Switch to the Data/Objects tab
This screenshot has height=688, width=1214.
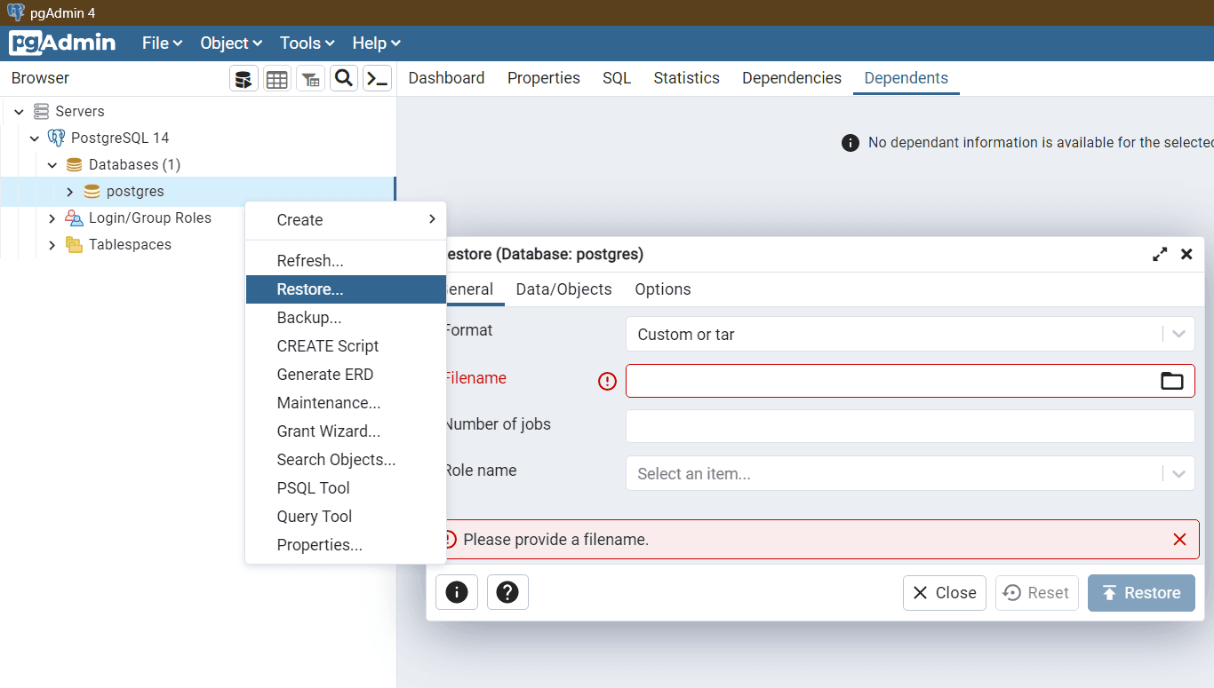click(x=563, y=289)
